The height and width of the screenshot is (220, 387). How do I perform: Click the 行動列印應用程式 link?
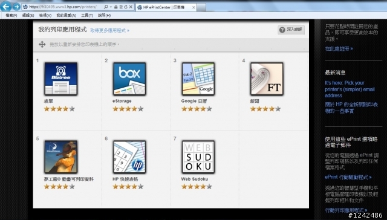(x=346, y=210)
